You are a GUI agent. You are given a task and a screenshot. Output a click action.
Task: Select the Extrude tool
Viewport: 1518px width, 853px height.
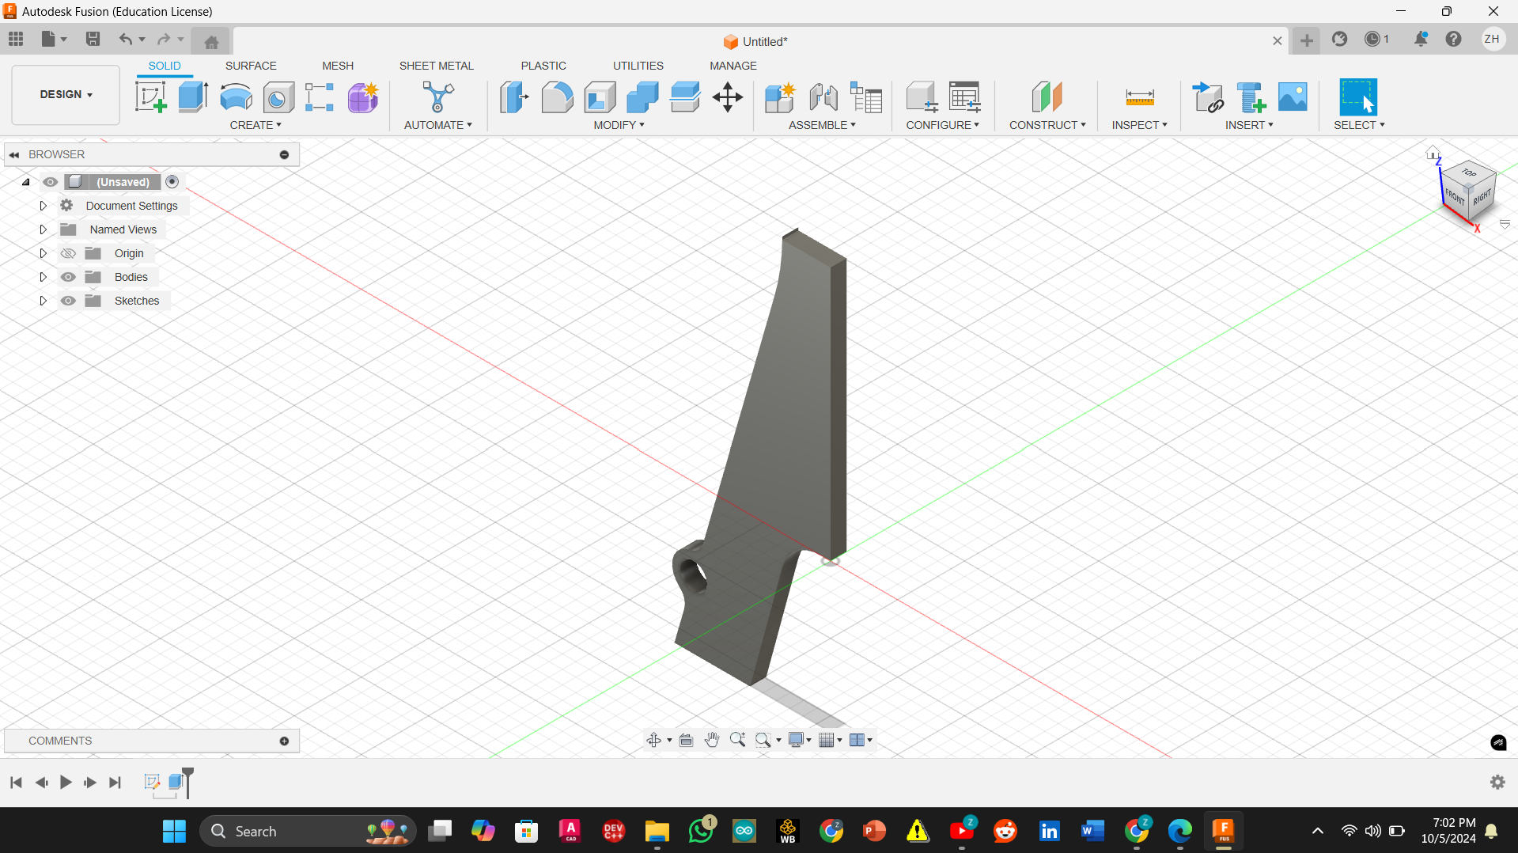tap(193, 97)
